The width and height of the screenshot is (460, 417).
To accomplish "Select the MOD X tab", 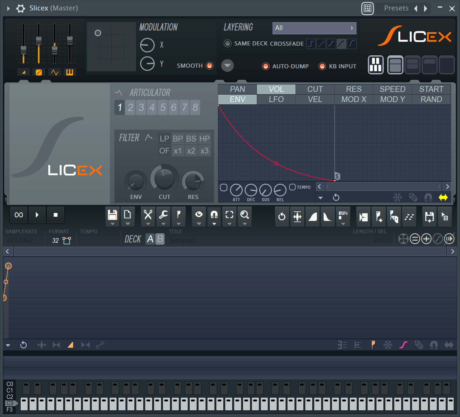I will pyautogui.click(x=354, y=99).
